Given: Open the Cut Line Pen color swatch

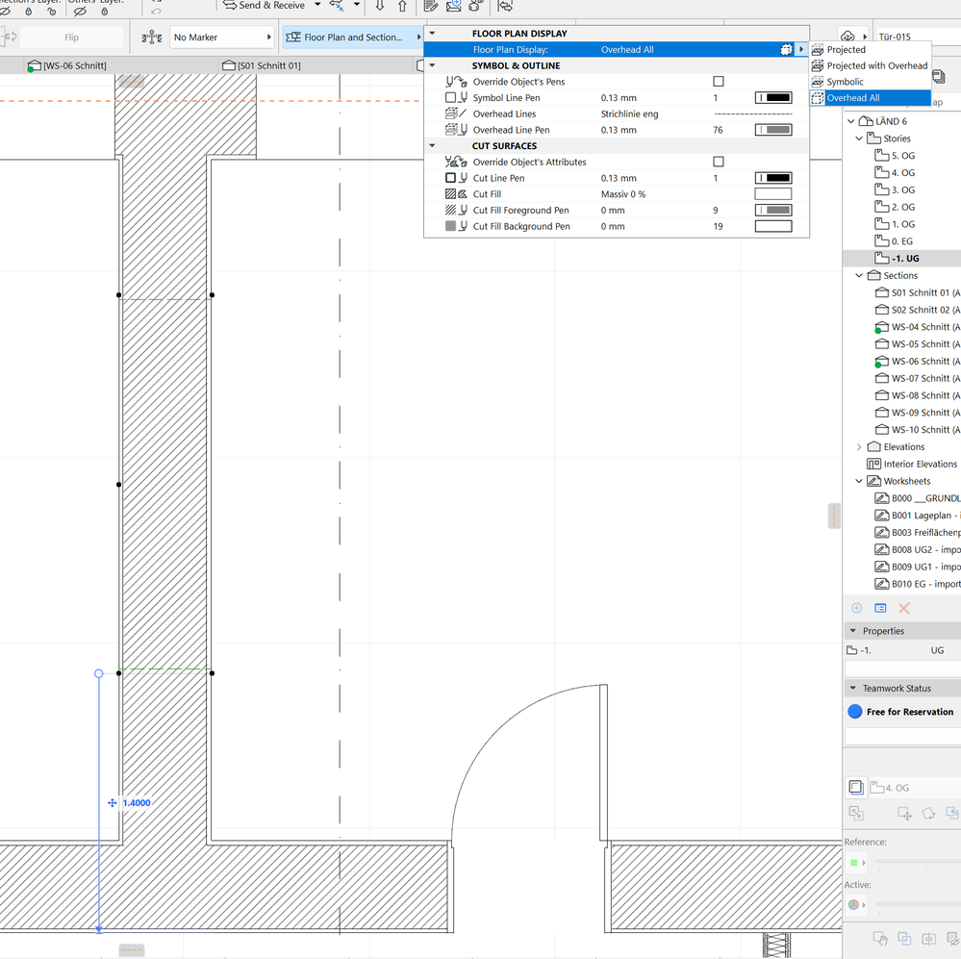Looking at the screenshot, I should [773, 178].
